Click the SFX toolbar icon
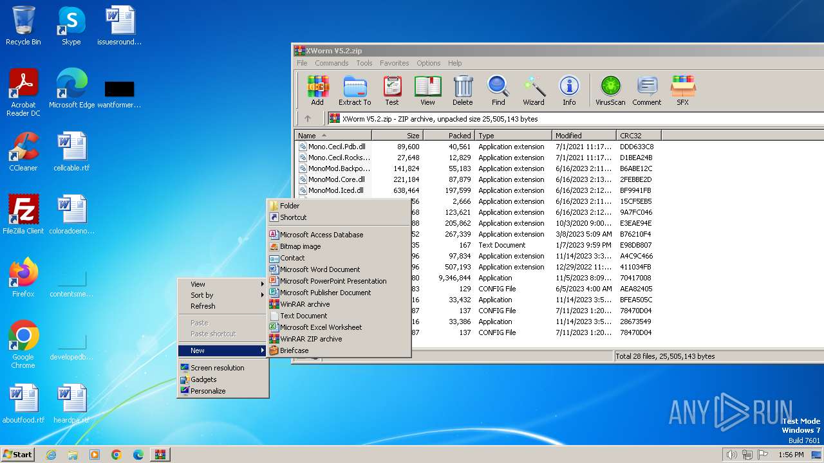Screen dimensions: 824x463 (x=683, y=91)
